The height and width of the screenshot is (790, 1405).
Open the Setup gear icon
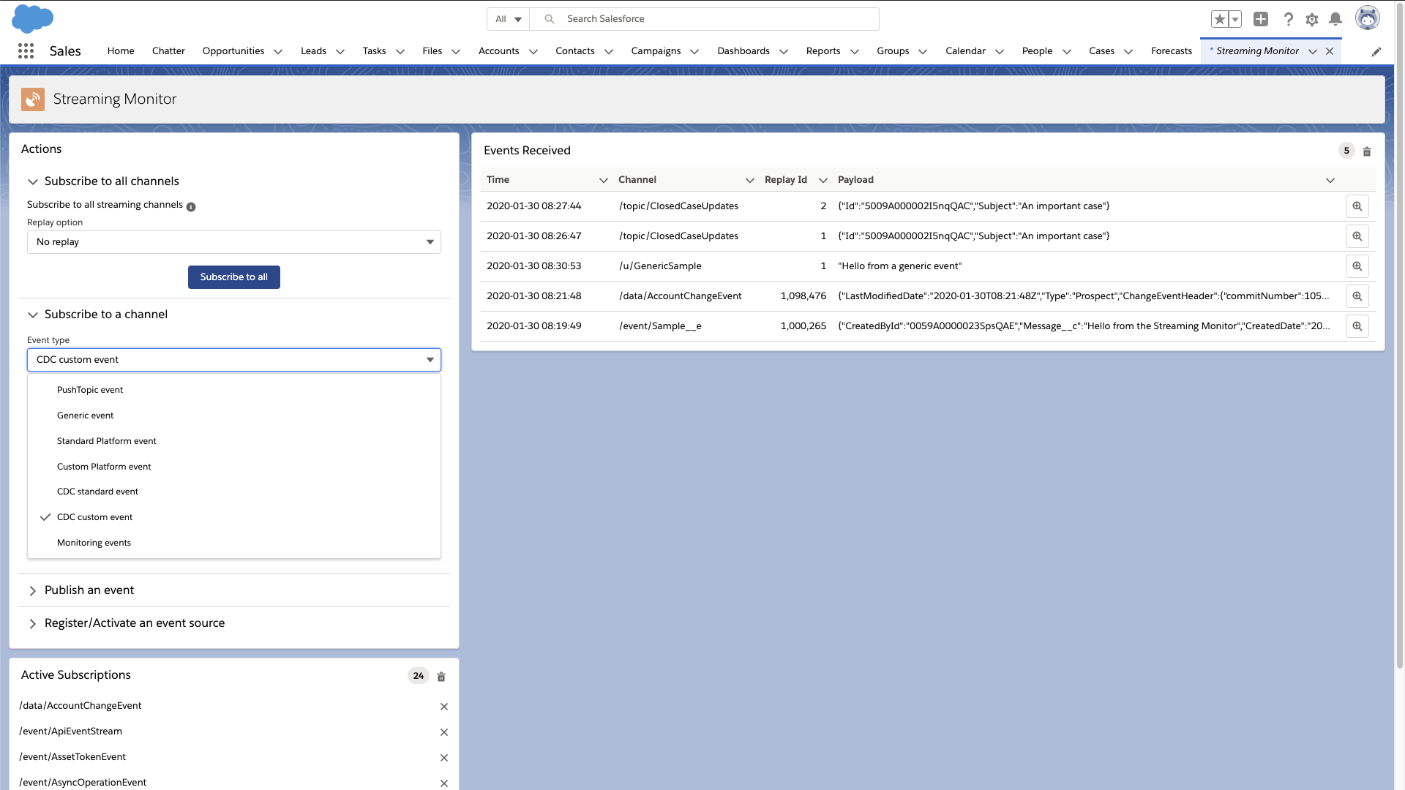coord(1312,19)
